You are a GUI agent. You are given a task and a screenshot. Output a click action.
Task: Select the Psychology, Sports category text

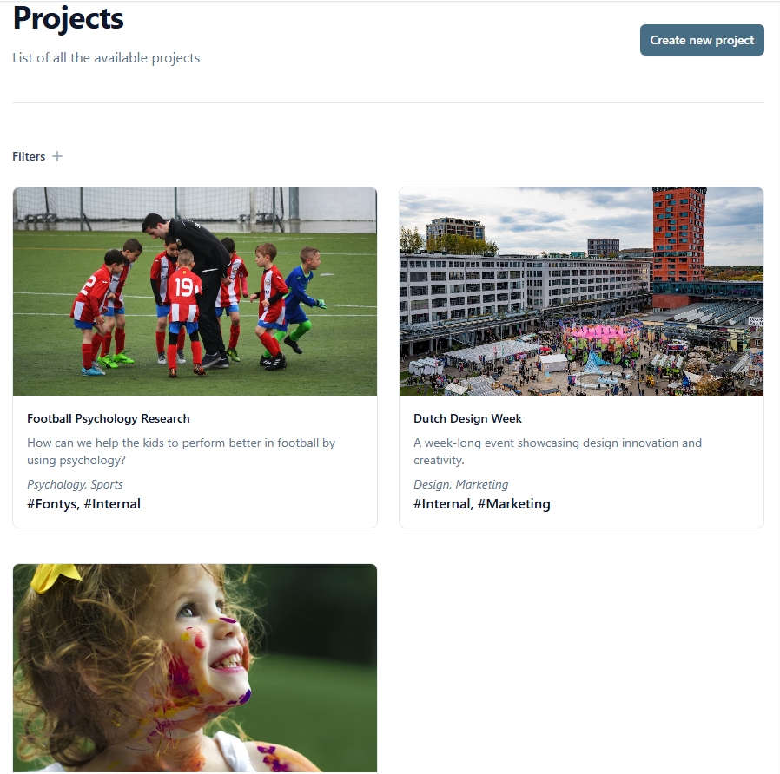[x=75, y=484]
